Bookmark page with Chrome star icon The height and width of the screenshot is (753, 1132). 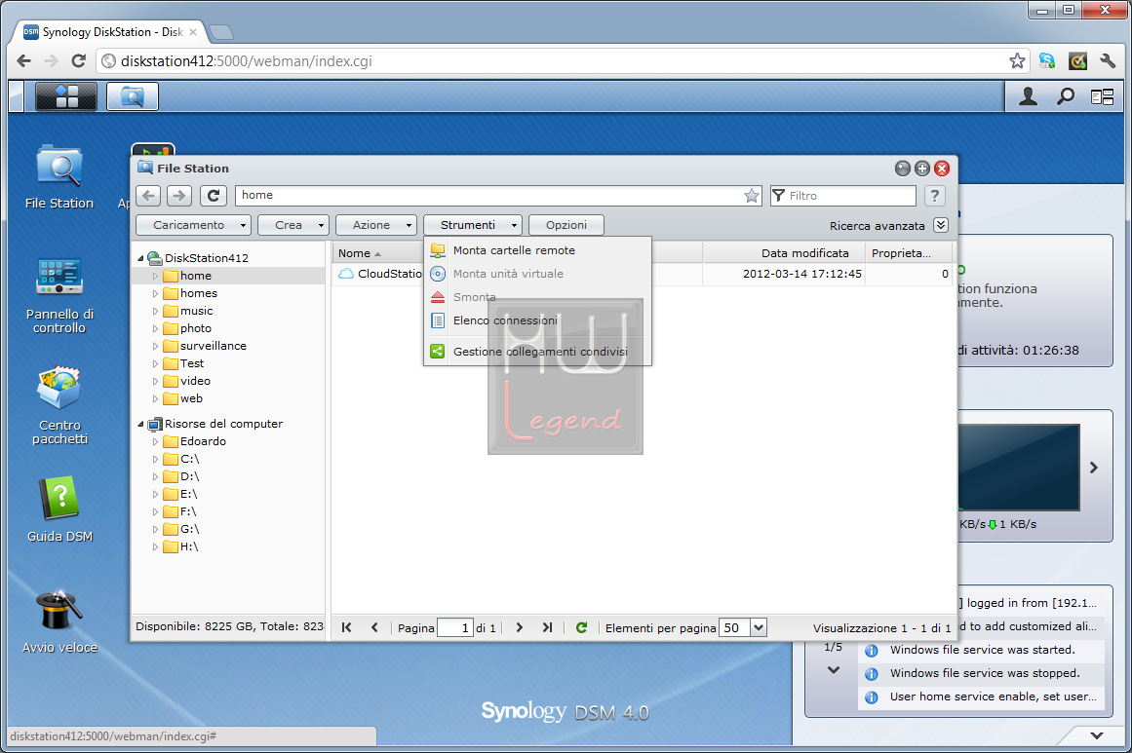[1017, 61]
